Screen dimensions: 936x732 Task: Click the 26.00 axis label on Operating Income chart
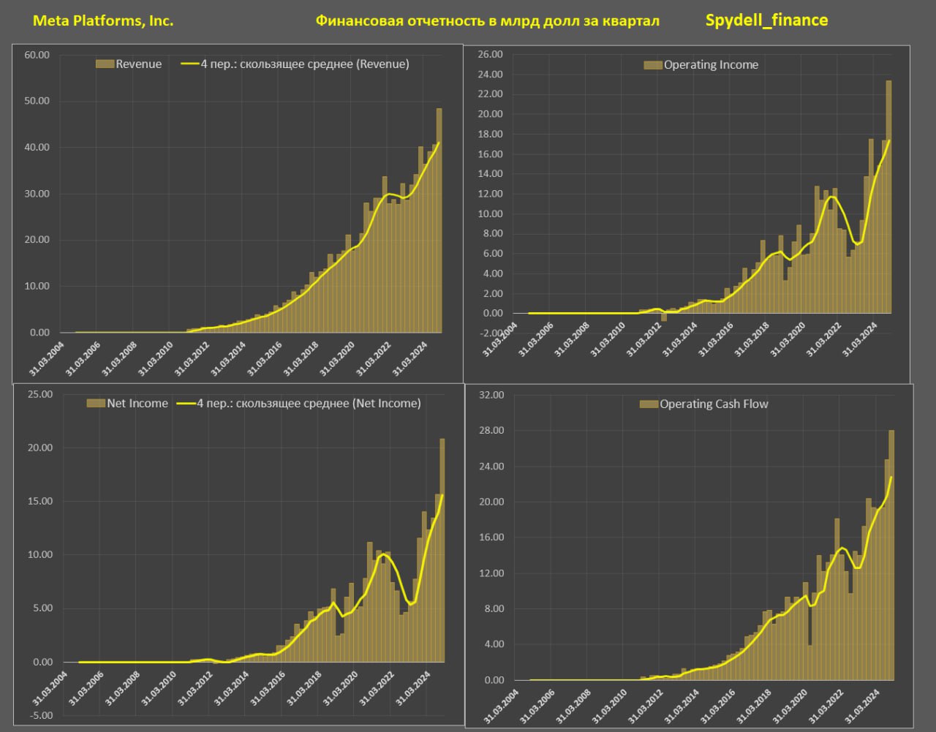(x=490, y=54)
